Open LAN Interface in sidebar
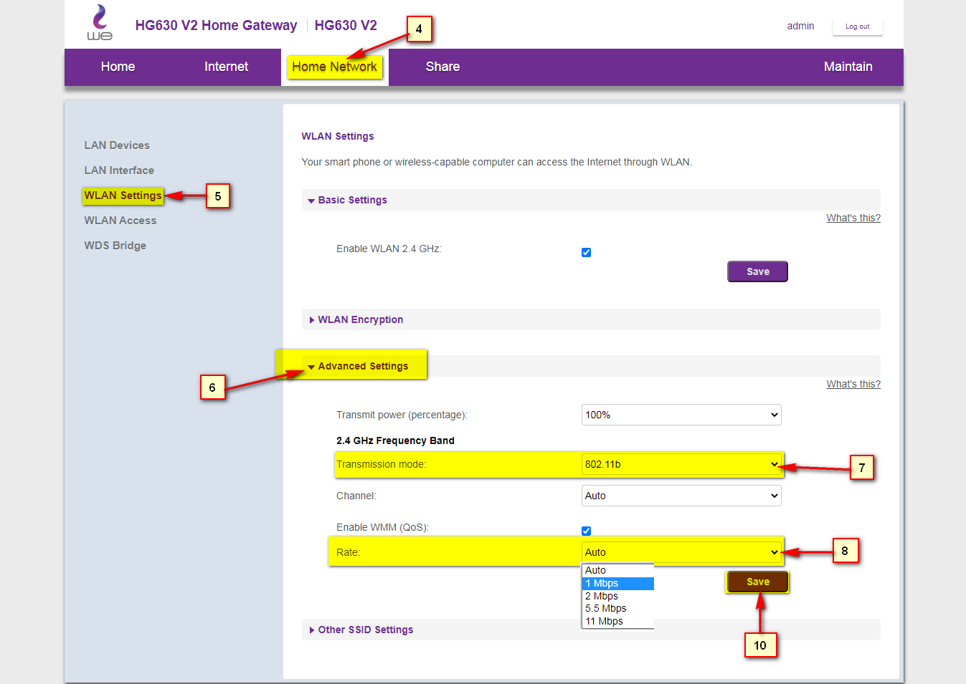This screenshot has height=684, width=966. click(119, 170)
